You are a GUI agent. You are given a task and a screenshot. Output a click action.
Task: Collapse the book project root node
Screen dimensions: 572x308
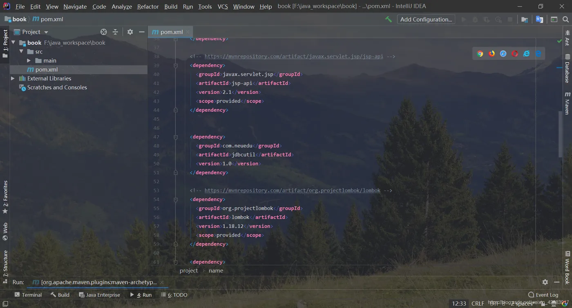[13, 42]
